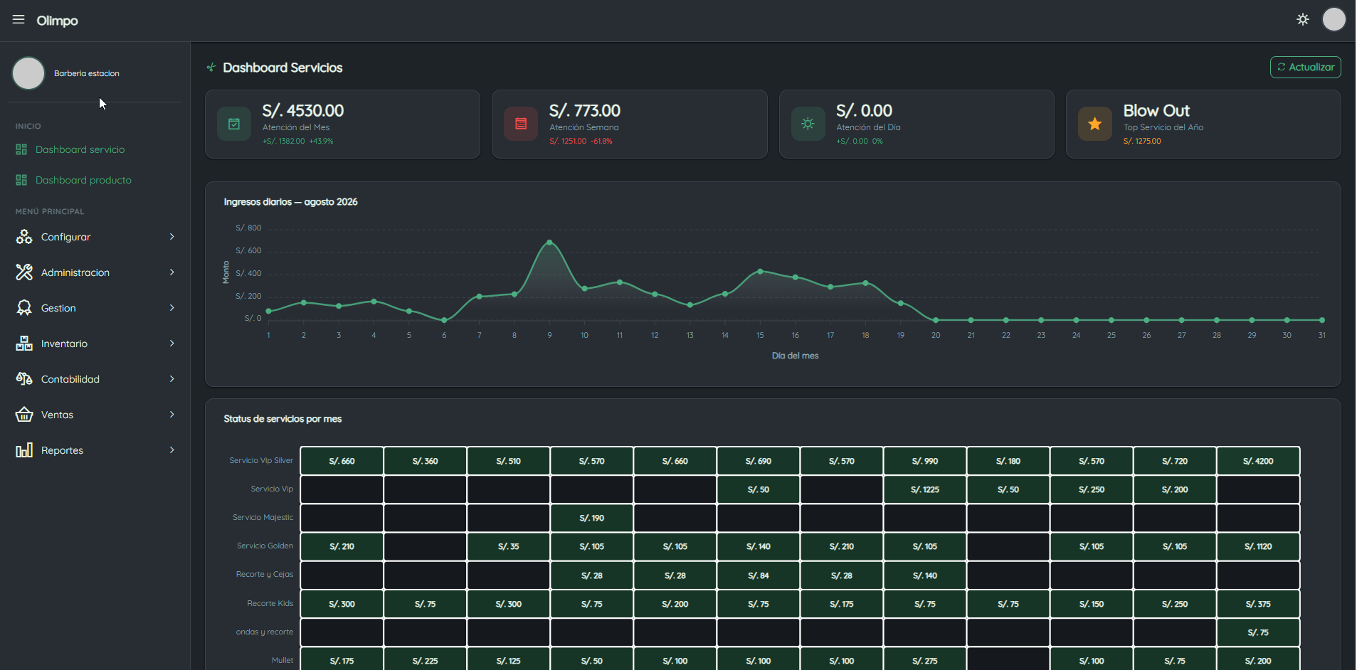Click the Recorte Kids row label
Viewport: 1357px width, 670px height.
click(270, 603)
